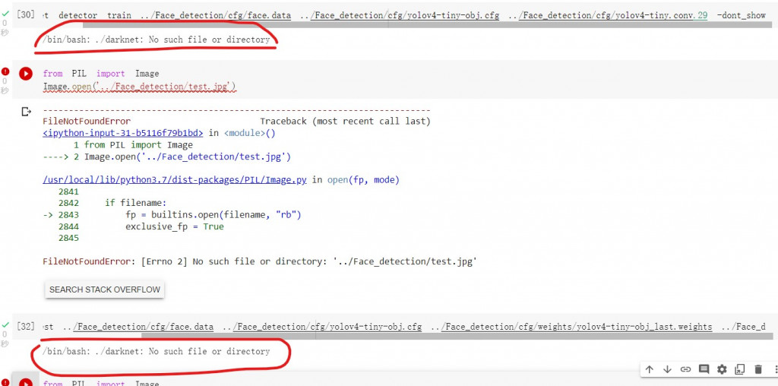Open the ipython-input-31-b5116f79b1bd link

[123, 133]
